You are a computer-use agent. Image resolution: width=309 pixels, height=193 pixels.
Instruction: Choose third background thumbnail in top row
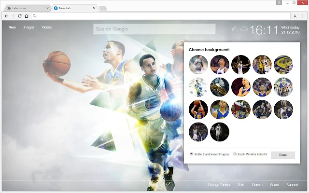click(x=241, y=64)
